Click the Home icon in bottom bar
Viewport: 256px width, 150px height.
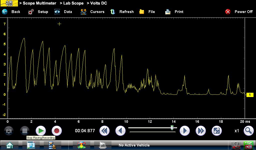pyautogui.click(x=9, y=145)
